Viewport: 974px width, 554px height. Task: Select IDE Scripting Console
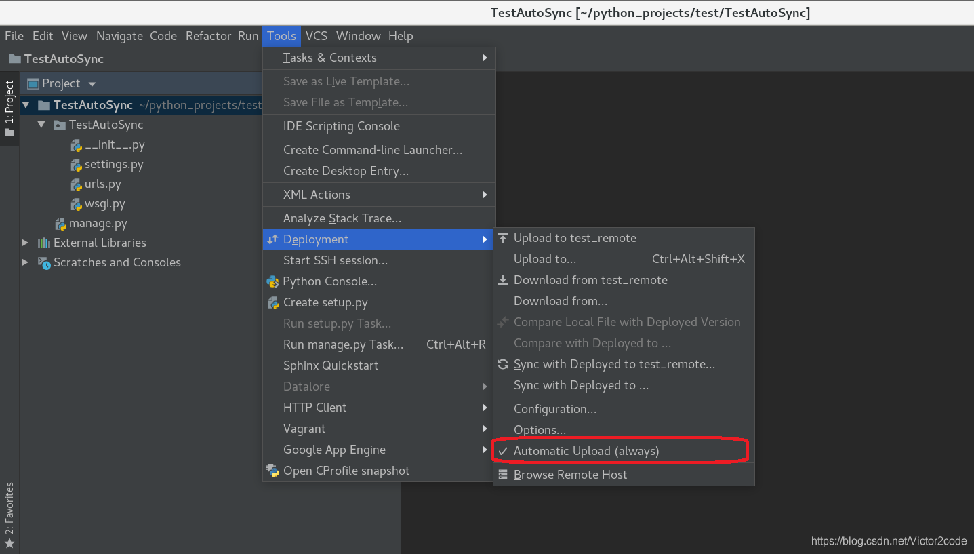[x=380, y=126]
